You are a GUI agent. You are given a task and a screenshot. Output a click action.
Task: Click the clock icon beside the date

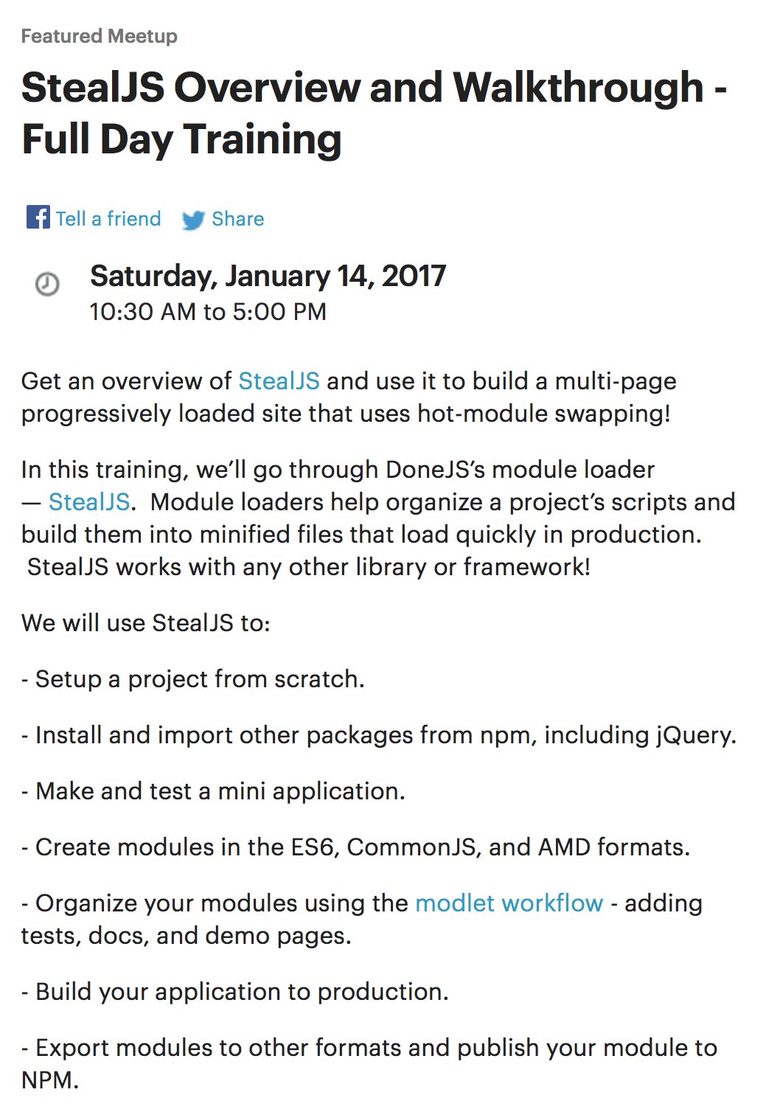[47, 284]
